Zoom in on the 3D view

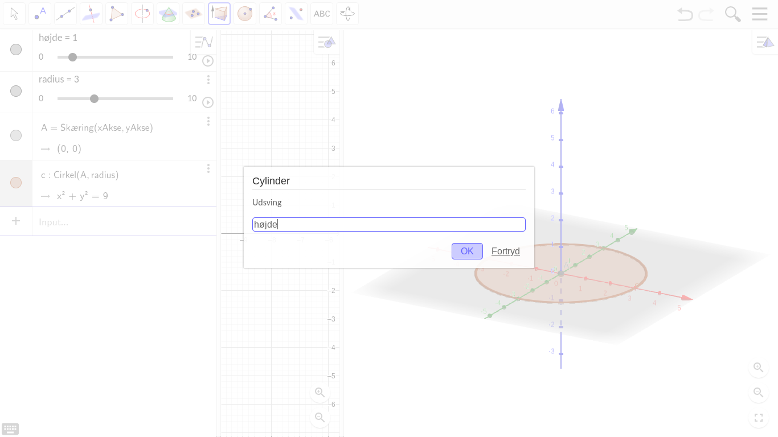coord(759,368)
